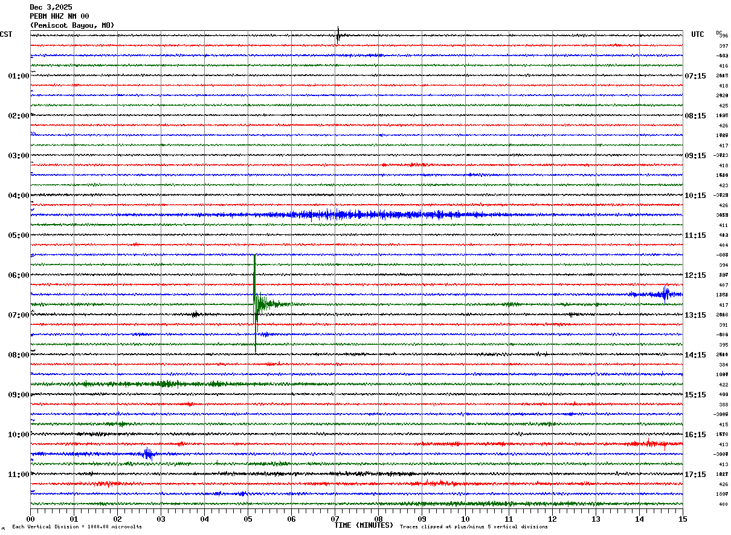Viewport: 731px width, 535px height.
Task: Click the 05 minute tick label
Action: pyautogui.click(x=248, y=519)
